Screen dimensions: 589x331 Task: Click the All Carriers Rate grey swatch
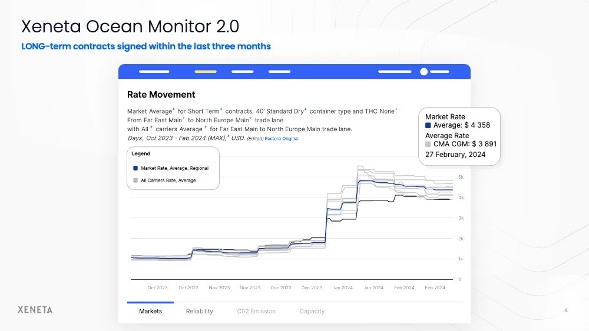(135, 180)
